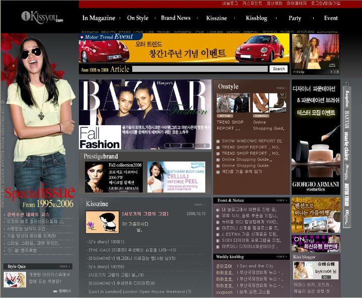The image size is (362, 298).
Task: Select the Event menu item
Action: pos(331,18)
